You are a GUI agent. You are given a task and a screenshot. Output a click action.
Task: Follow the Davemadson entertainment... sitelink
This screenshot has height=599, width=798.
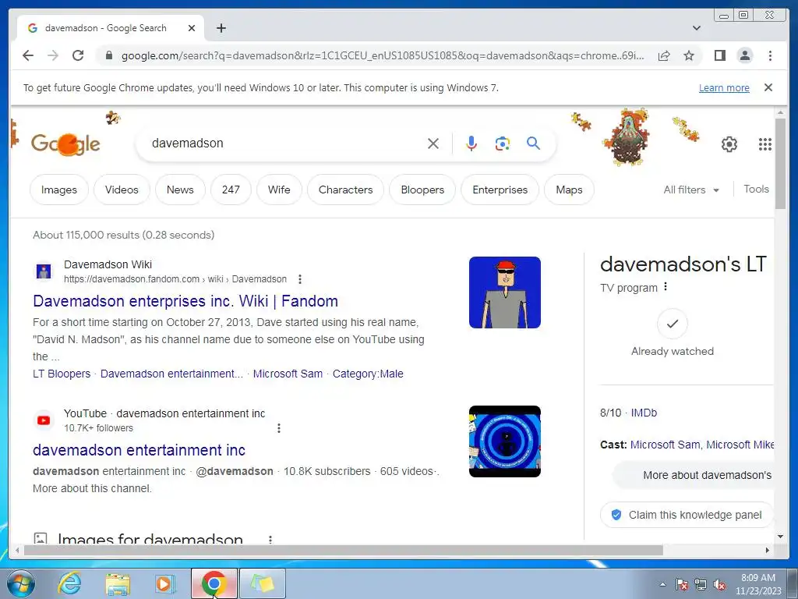[171, 374]
